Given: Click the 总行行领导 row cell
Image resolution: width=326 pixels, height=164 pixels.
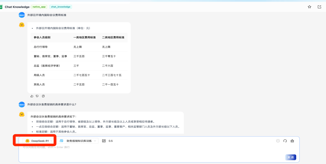Looking at the screenshot, I should (41, 47).
